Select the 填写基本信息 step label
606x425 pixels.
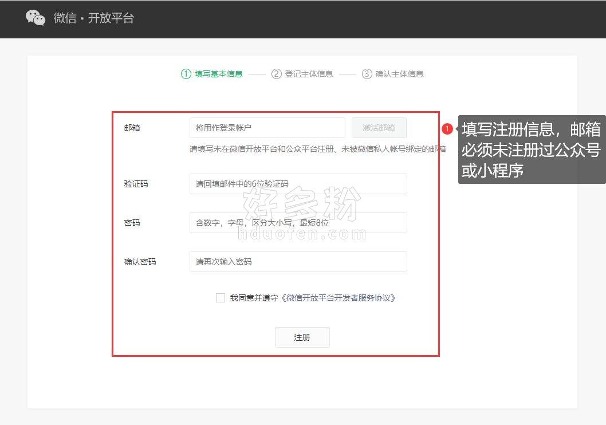click(x=218, y=74)
